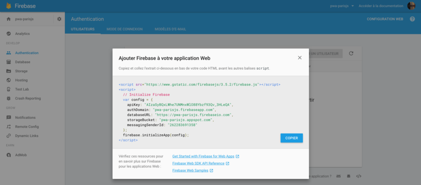Screen dimensions: 421x185
Task: Click the firebase.initializeApp(config) line
Action: (156, 135)
